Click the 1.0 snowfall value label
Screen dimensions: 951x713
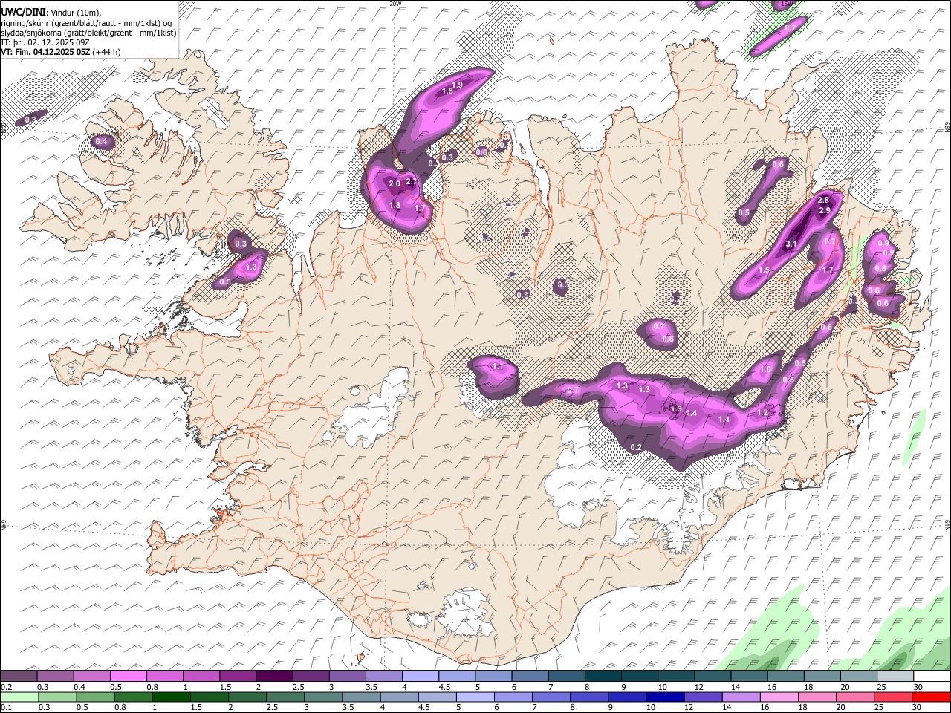point(765,369)
